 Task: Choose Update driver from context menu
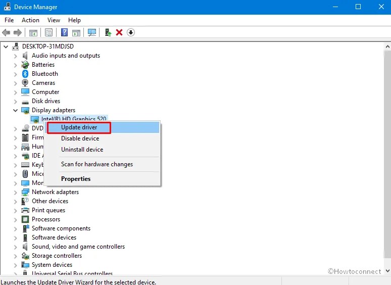pos(103,127)
